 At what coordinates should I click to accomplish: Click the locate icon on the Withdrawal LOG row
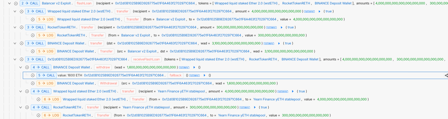tap(33, 83)
